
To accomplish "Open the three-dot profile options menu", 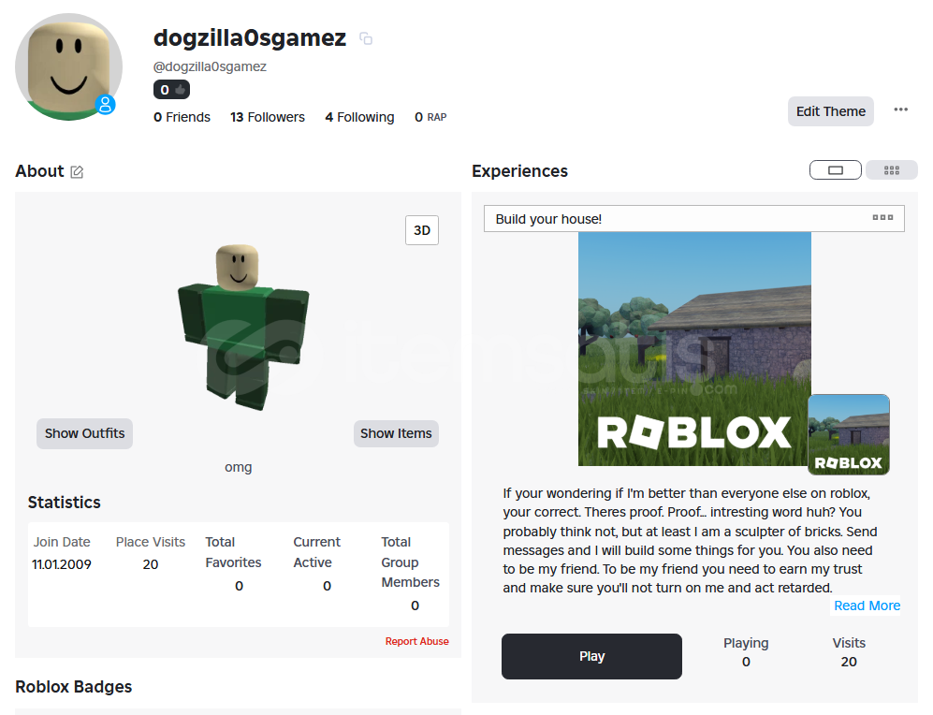I will point(901,109).
